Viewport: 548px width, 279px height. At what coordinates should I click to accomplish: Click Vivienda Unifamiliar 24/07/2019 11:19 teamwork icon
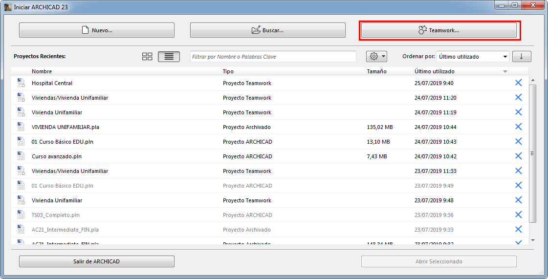pos(21,112)
